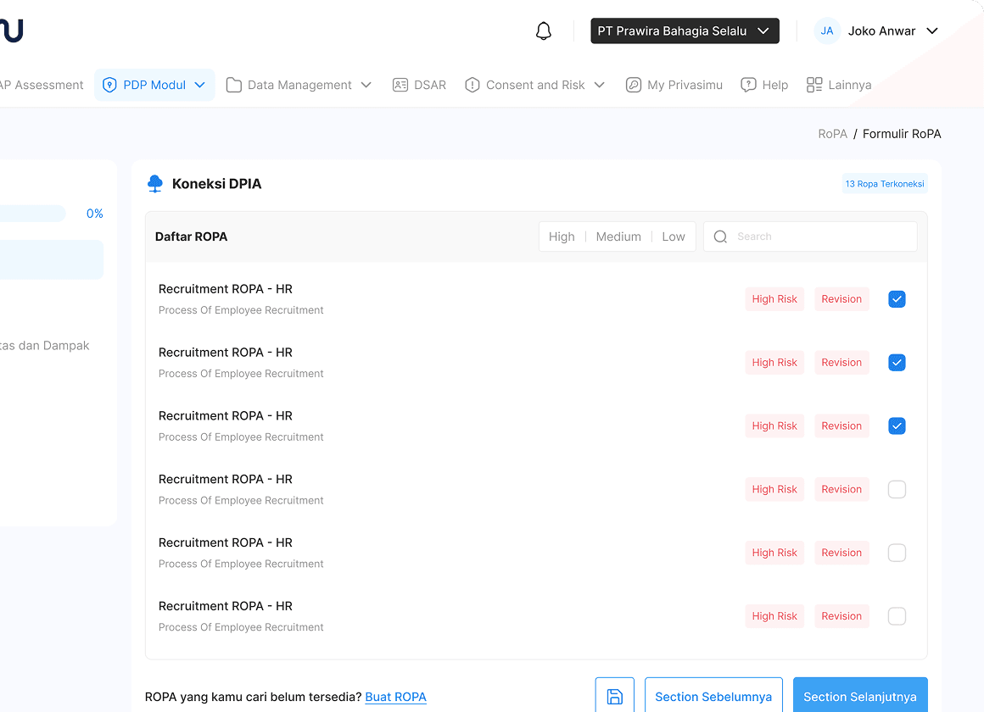984x712 pixels.
Task: Open the PDP Modul menu
Action: tap(154, 85)
